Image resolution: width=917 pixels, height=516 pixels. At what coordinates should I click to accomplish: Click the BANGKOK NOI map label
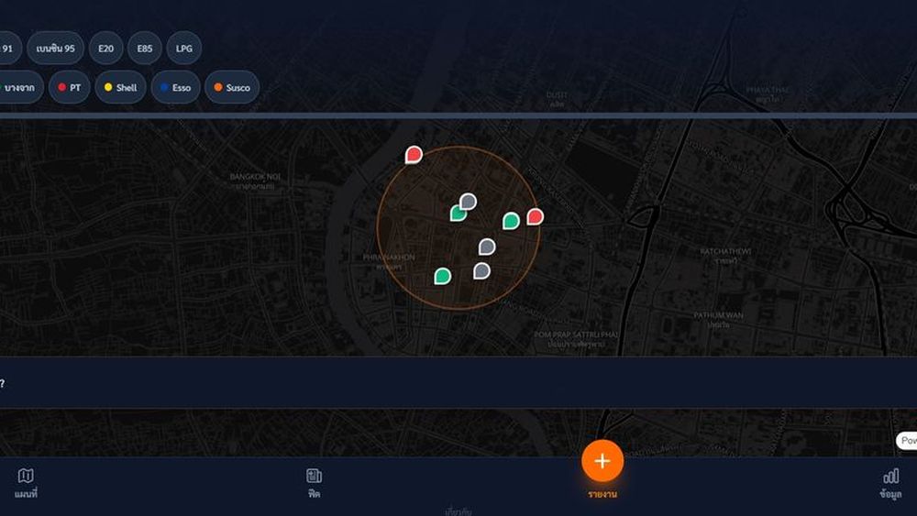click(x=255, y=177)
